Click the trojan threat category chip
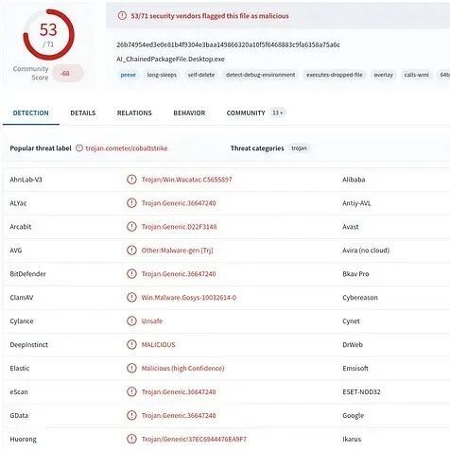 299,148
